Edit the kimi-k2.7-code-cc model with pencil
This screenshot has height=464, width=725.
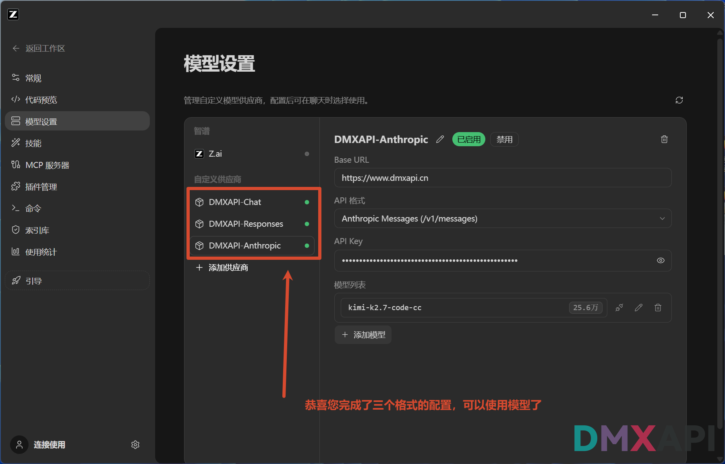pyautogui.click(x=639, y=308)
